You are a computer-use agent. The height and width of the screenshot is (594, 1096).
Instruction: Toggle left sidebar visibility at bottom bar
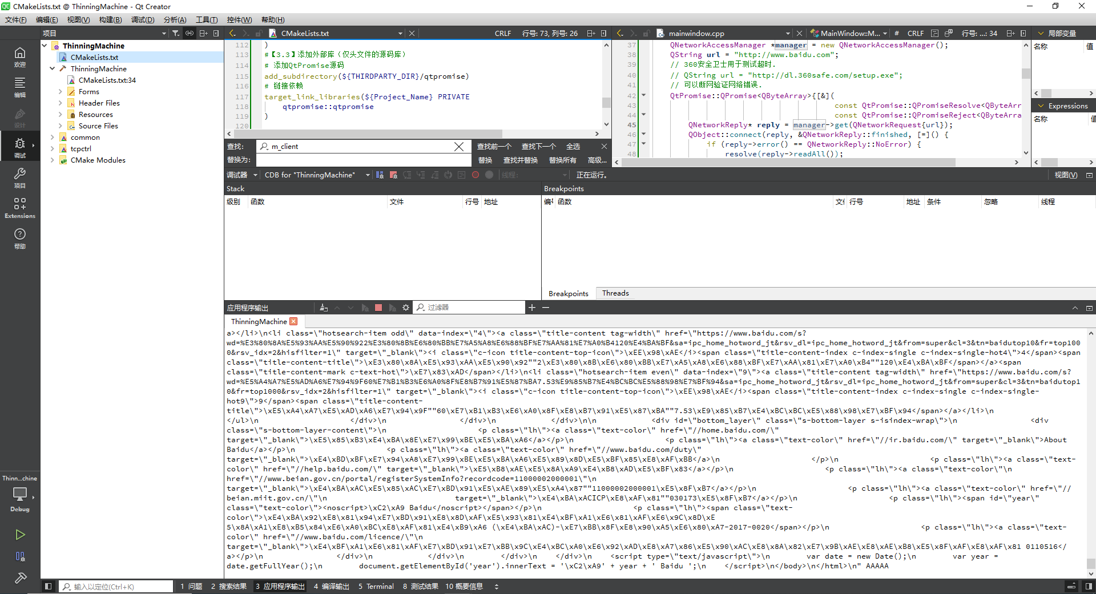(x=48, y=586)
